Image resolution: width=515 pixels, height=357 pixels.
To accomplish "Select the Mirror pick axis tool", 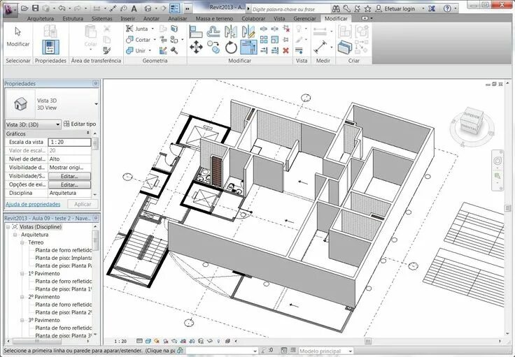I will click(x=231, y=32).
